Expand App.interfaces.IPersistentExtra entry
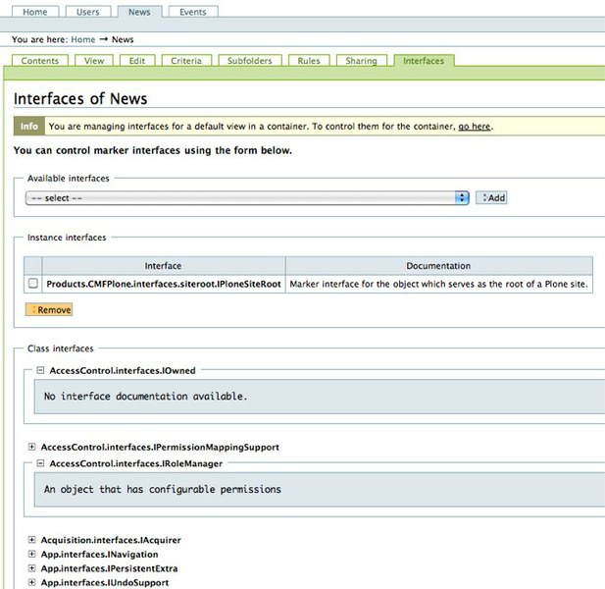 click(x=32, y=568)
